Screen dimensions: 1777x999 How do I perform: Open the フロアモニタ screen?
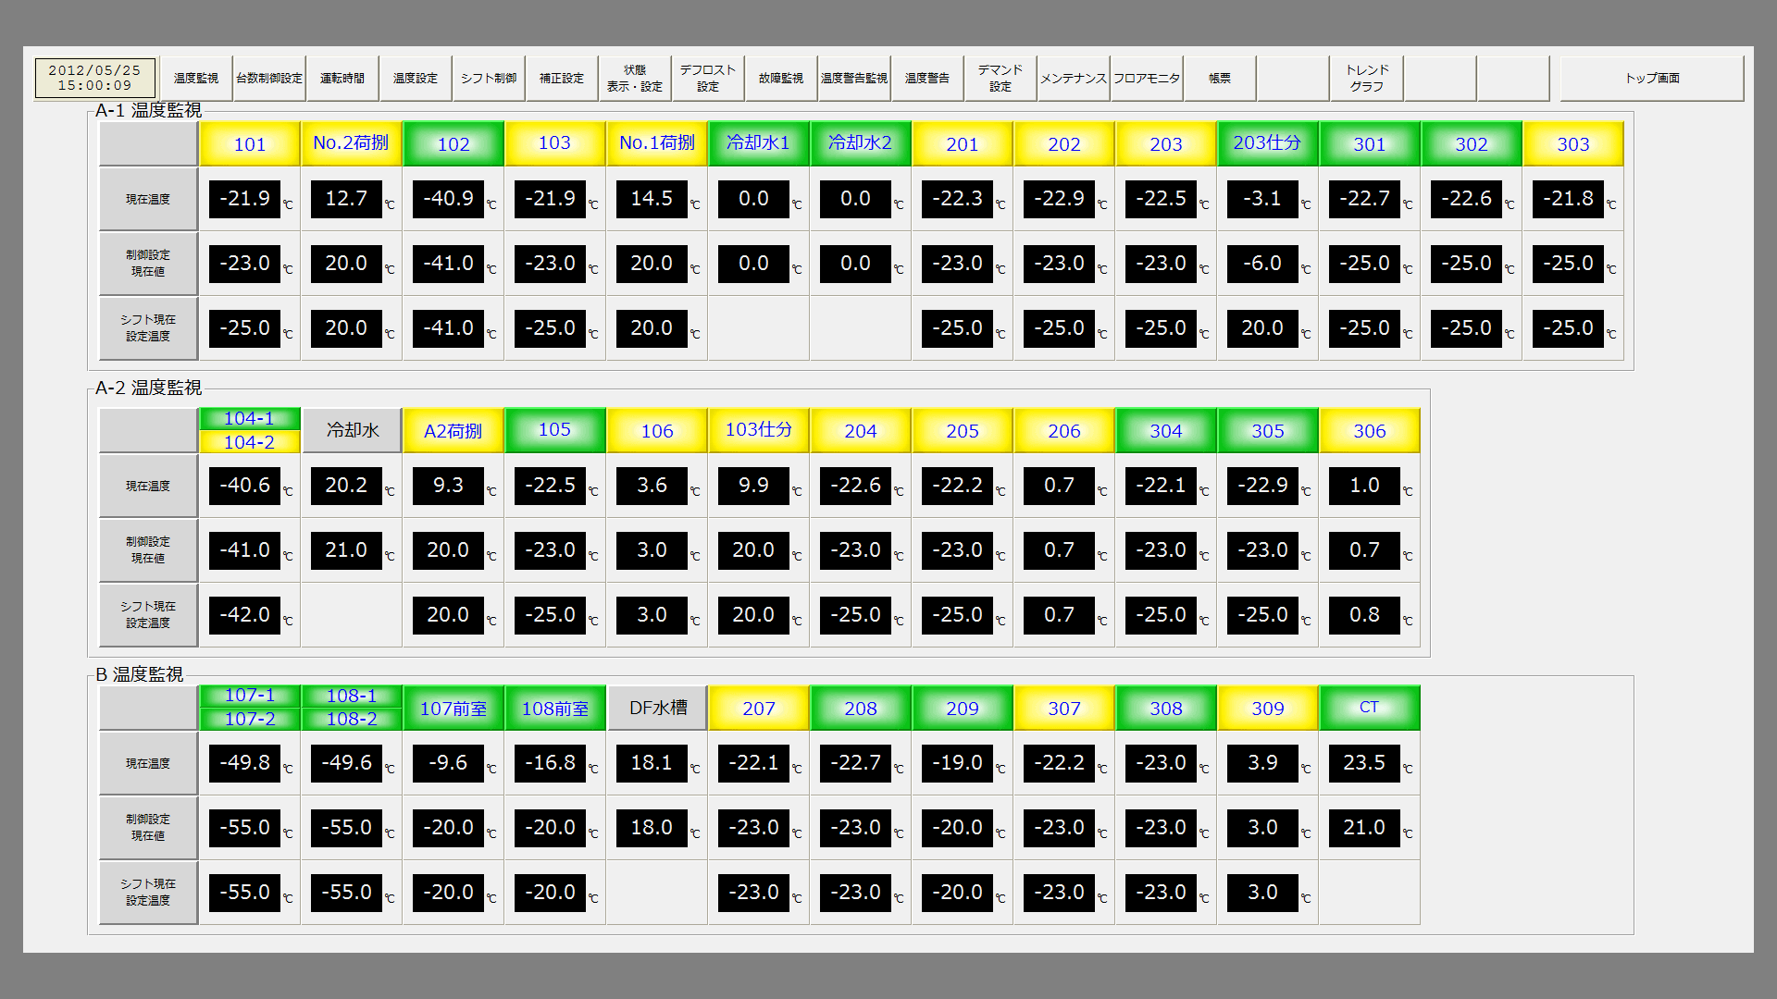(1147, 79)
